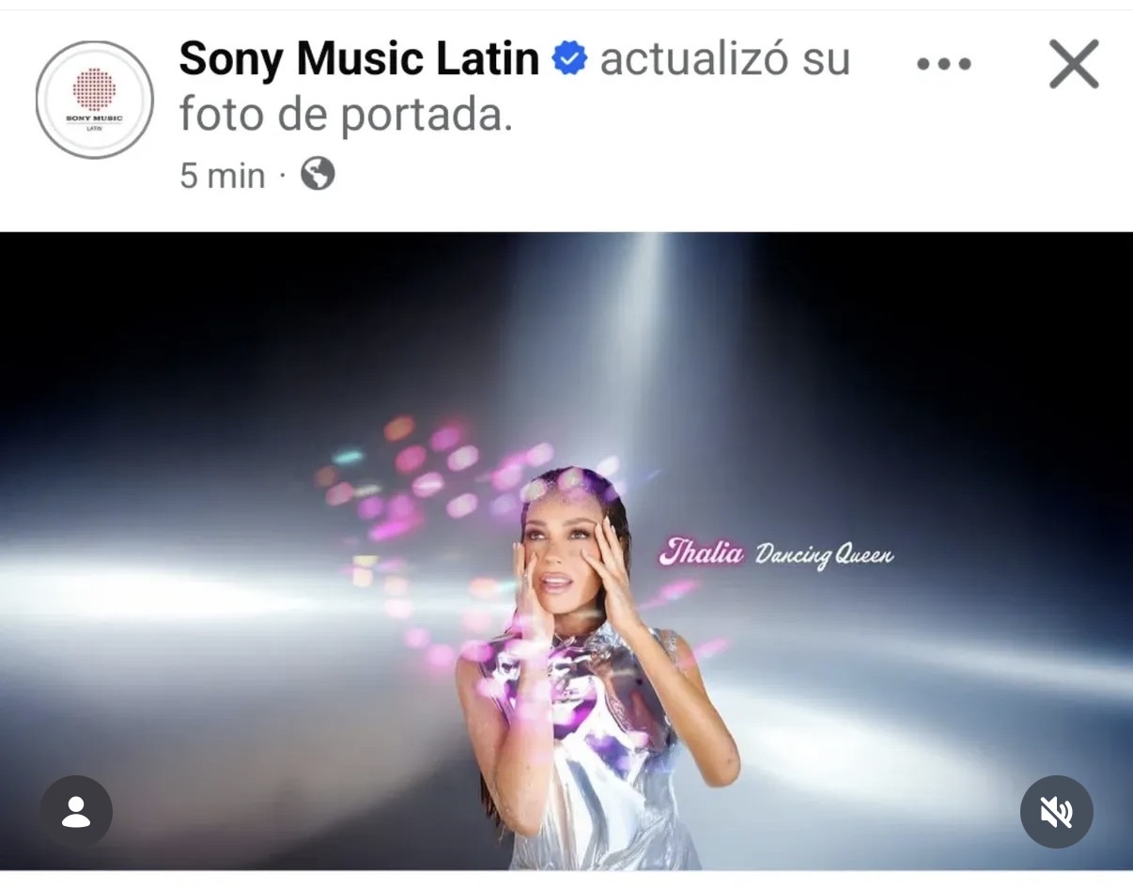Open the Sony Music Latin profile picture
Viewport: 1133px width, 889px height.
tap(94, 100)
